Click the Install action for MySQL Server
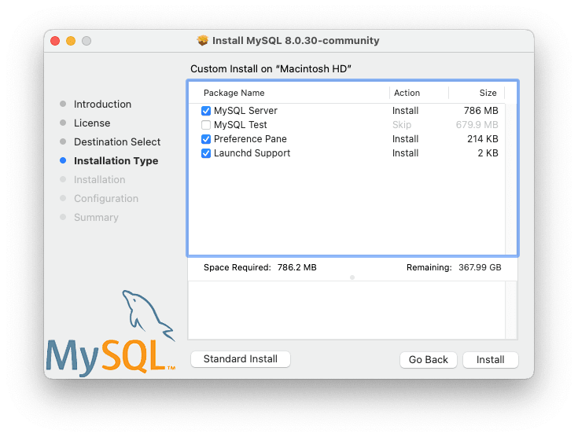The image size is (578, 437). click(x=405, y=111)
